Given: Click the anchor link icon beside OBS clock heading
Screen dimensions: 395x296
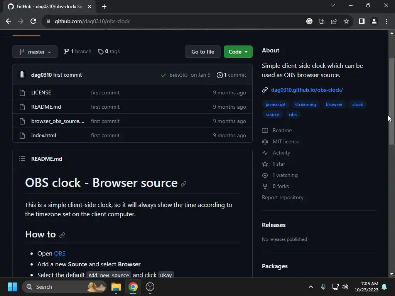Looking at the screenshot, I should click(x=184, y=184).
